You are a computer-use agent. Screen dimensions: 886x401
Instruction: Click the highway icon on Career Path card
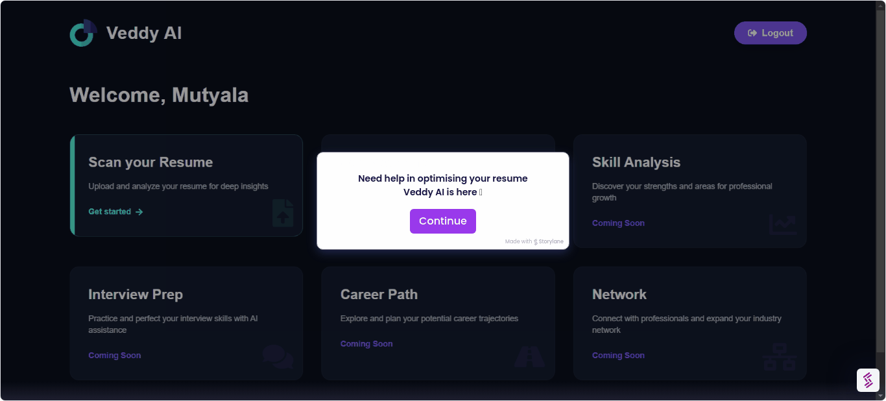529,356
